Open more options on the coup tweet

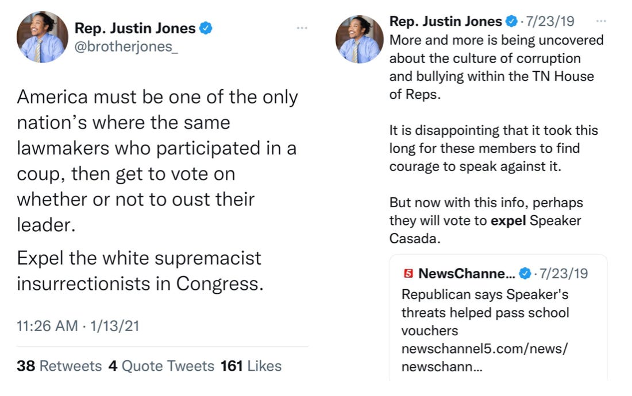click(x=302, y=28)
